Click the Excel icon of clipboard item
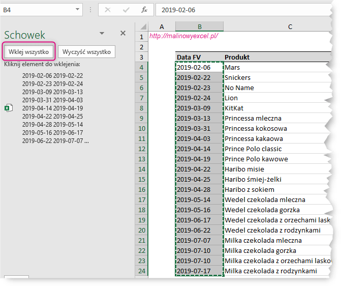Image resolution: width=341 pixels, height=286 pixels. [x=8, y=108]
